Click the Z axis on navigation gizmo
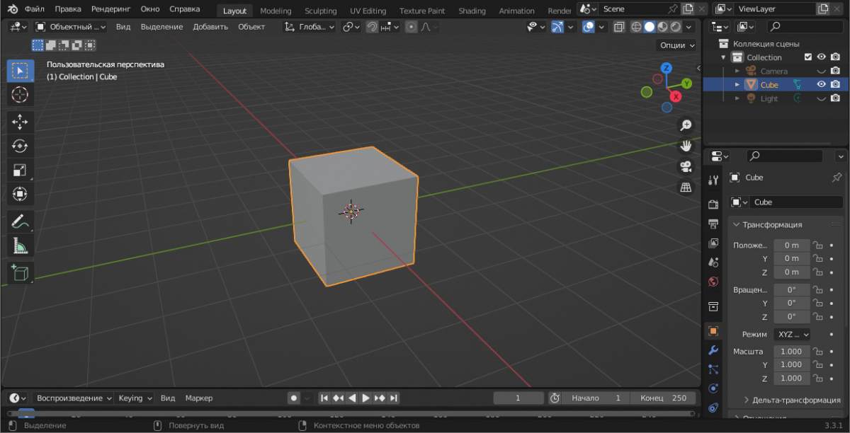Viewport: 850px width, 433px height. point(667,68)
